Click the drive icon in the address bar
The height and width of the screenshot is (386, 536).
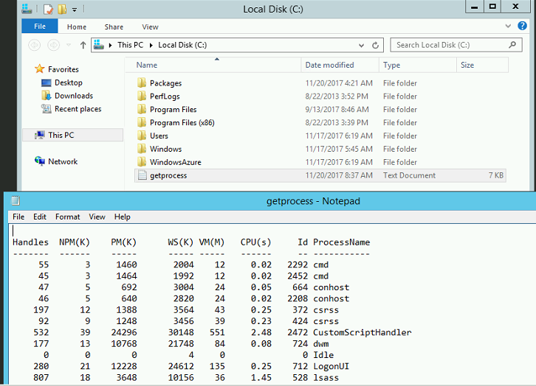(99, 45)
